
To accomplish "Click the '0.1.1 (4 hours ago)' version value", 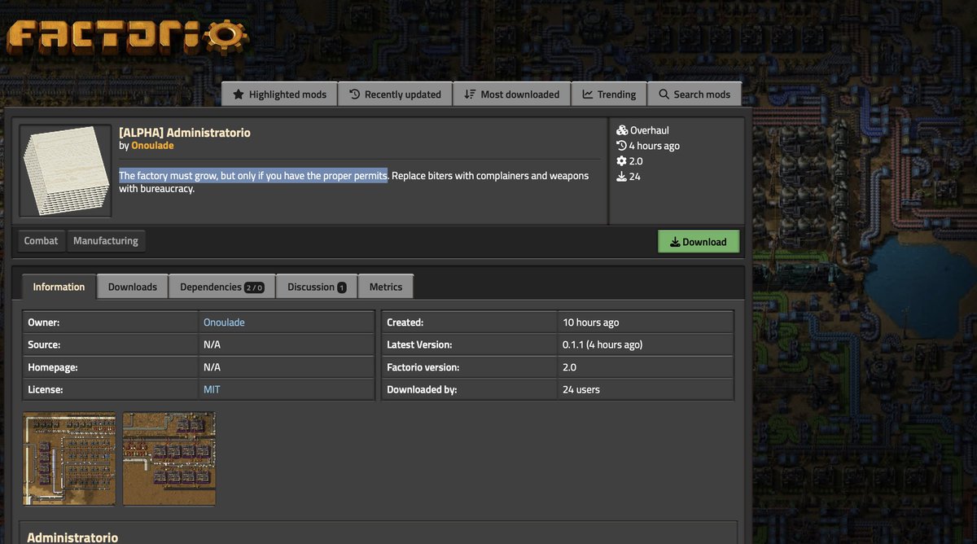I will (x=602, y=344).
